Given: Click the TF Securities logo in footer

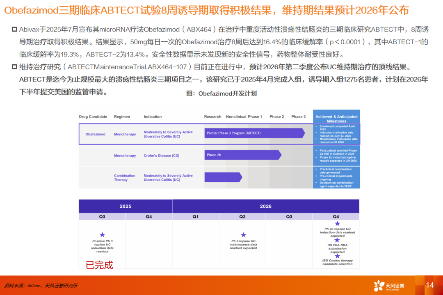Looking at the screenshot, I should 389,286.
